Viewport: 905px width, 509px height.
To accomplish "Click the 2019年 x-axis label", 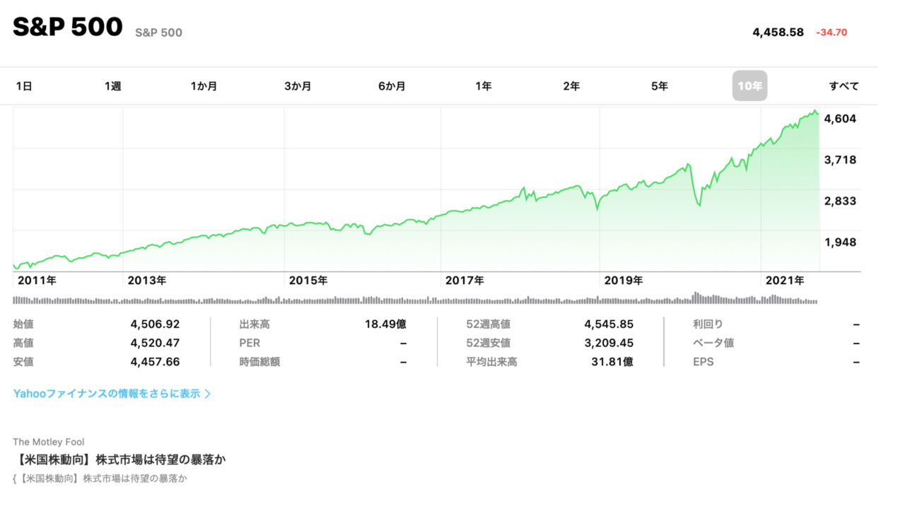I will pyautogui.click(x=623, y=280).
